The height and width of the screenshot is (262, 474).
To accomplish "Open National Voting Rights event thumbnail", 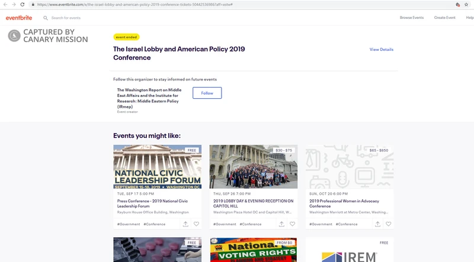I will tap(254, 250).
